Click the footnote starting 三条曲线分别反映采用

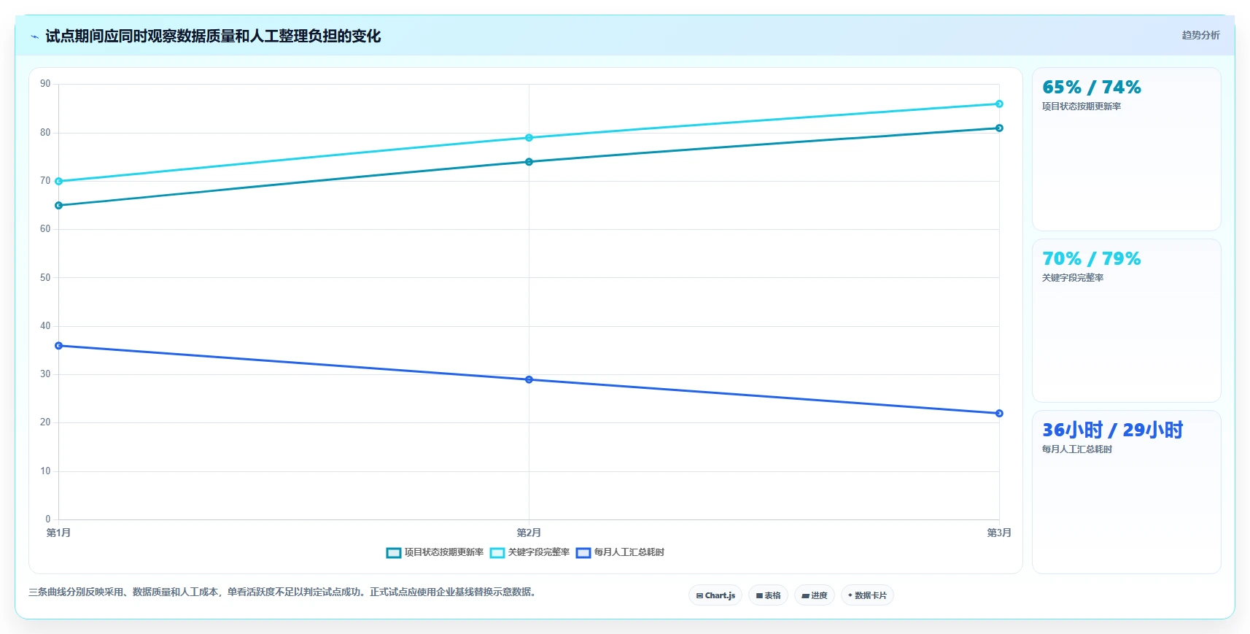click(284, 592)
